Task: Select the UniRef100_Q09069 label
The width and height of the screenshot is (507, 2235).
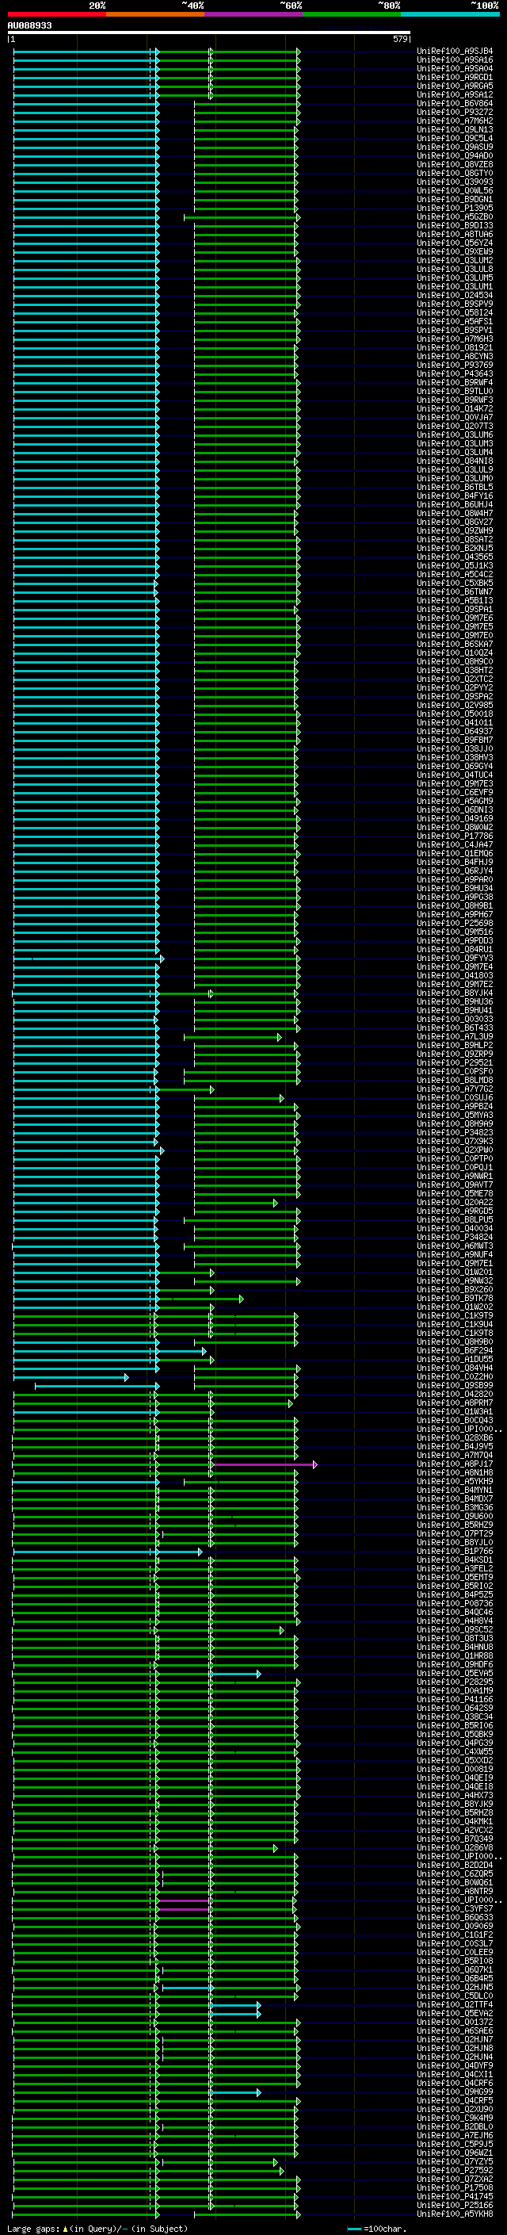Action: click(x=455, y=1926)
